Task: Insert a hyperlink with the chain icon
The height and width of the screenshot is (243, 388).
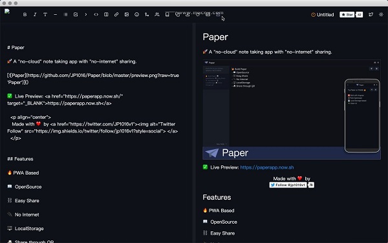Action: coord(116,15)
